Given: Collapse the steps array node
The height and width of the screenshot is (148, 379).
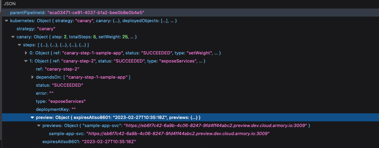Looking at the screenshot, I should 19,45.
